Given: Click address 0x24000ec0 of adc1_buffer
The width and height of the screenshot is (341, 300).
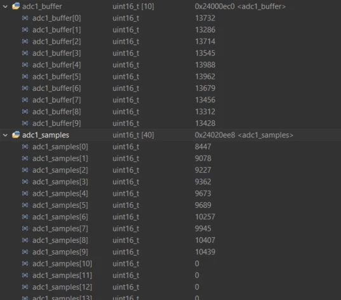Looking at the screenshot, I should pos(215,6).
